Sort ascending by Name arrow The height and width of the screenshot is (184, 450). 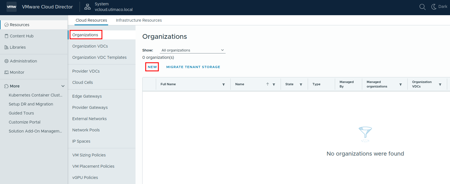tap(268, 84)
